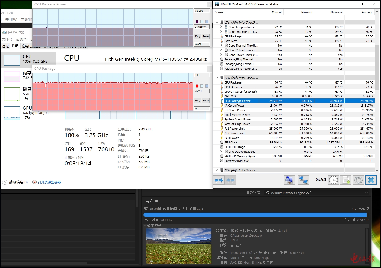Open the sensor search monitor icon
This screenshot has width=381, height=268.
tap(289, 180)
